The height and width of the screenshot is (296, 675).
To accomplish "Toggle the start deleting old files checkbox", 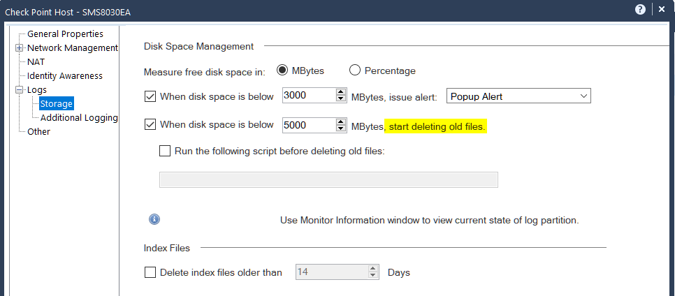I will pyautogui.click(x=150, y=125).
